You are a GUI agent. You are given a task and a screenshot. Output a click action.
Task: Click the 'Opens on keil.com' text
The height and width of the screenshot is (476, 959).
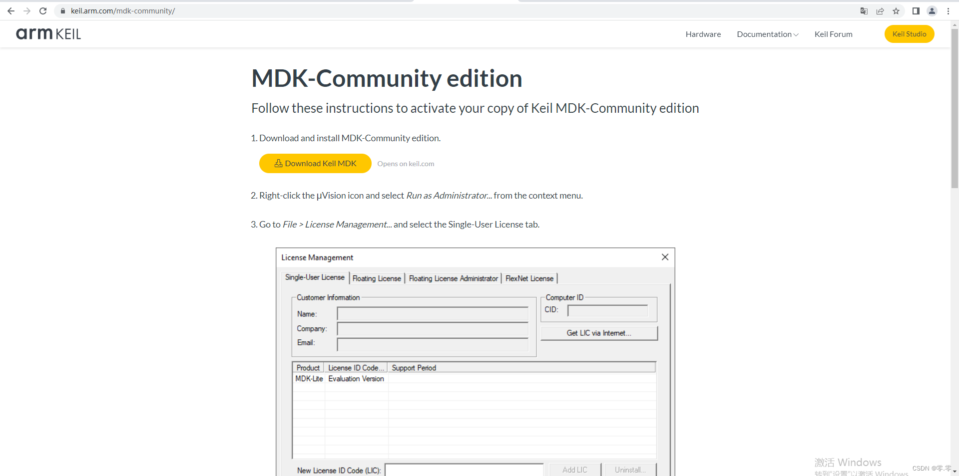click(406, 164)
